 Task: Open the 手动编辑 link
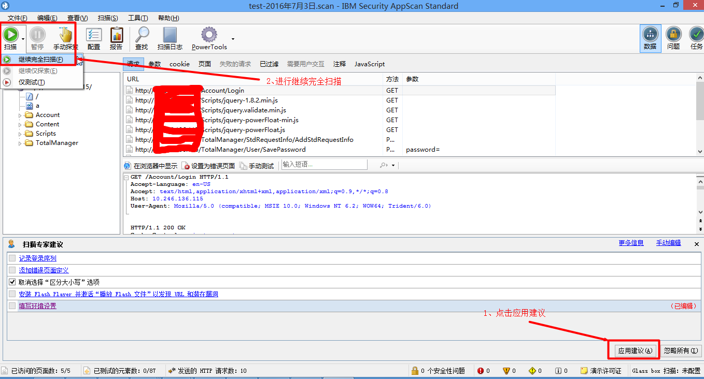click(x=668, y=243)
